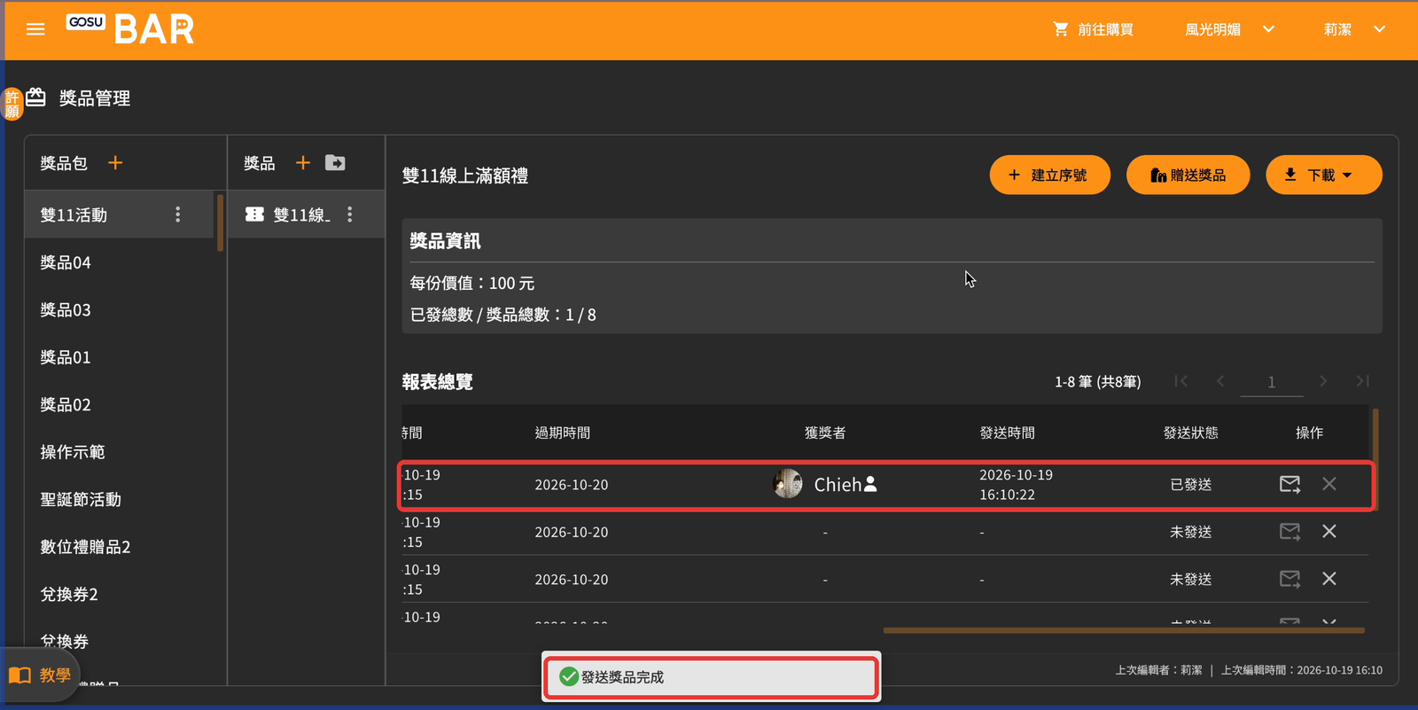Select 獎品03 in prize pack list
Image resolution: width=1418 pixels, height=710 pixels.
119,309
